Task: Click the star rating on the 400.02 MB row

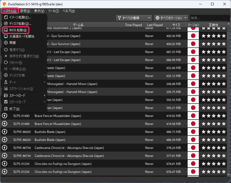Action: (x=213, y=44)
